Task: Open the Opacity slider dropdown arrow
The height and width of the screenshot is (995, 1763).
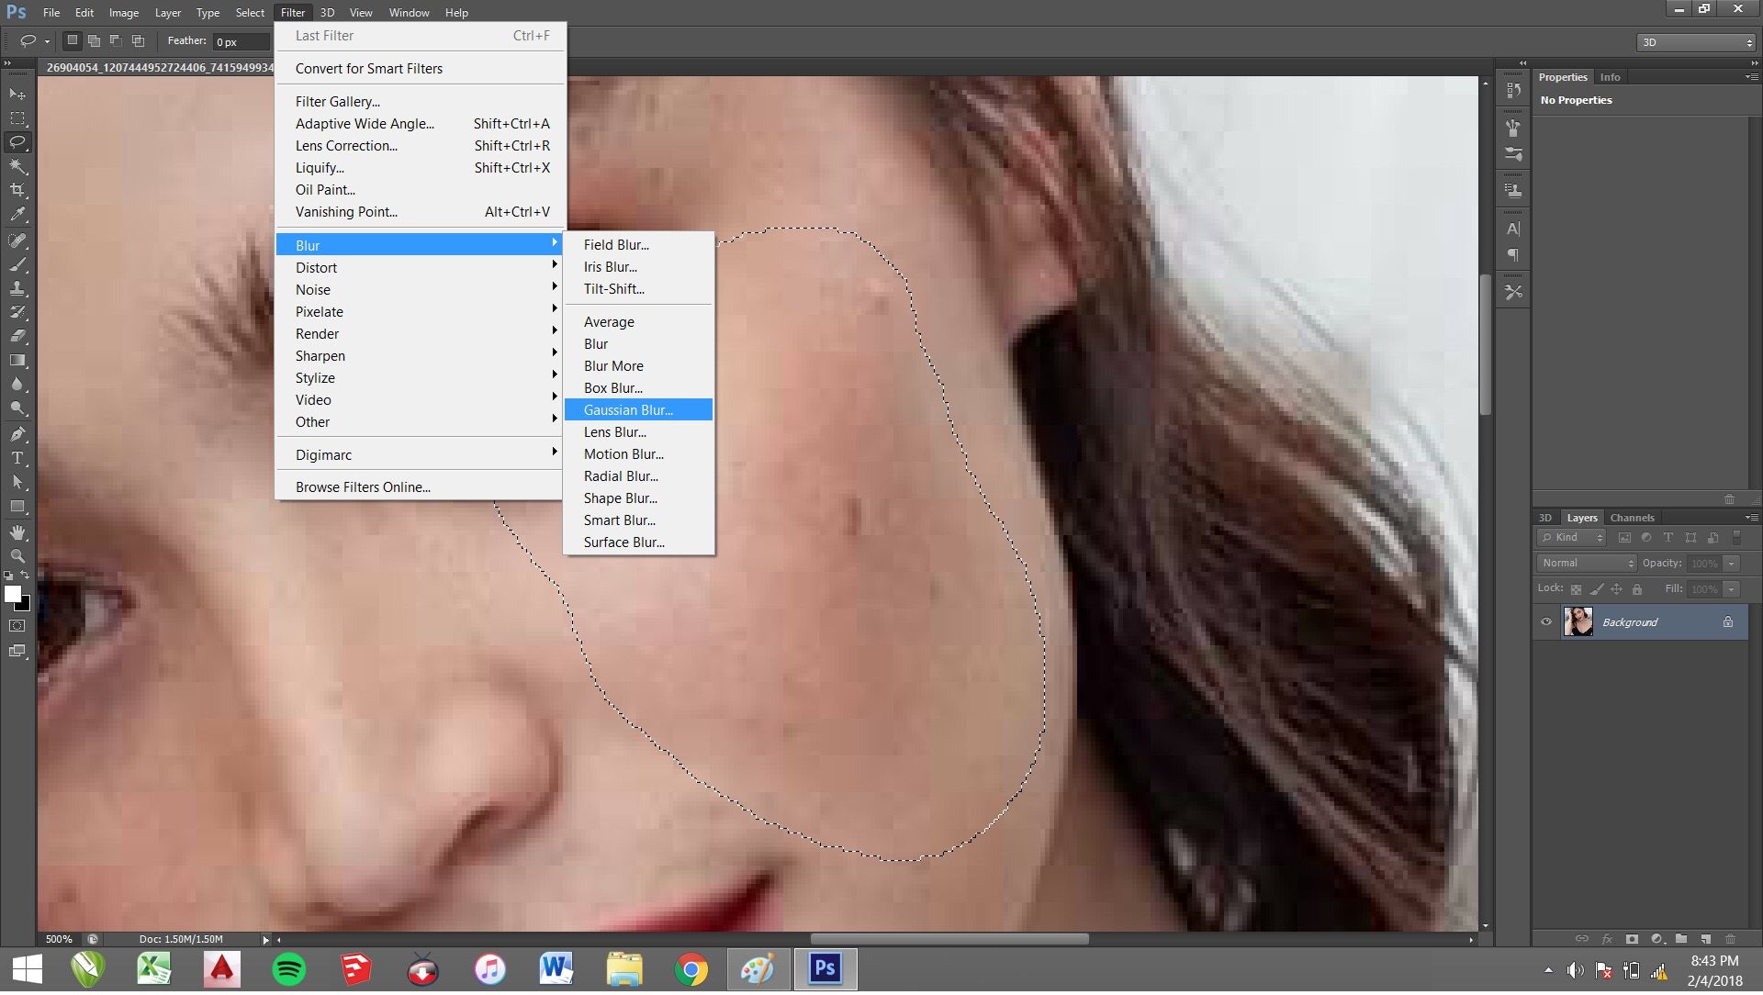Action: click(1732, 565)
